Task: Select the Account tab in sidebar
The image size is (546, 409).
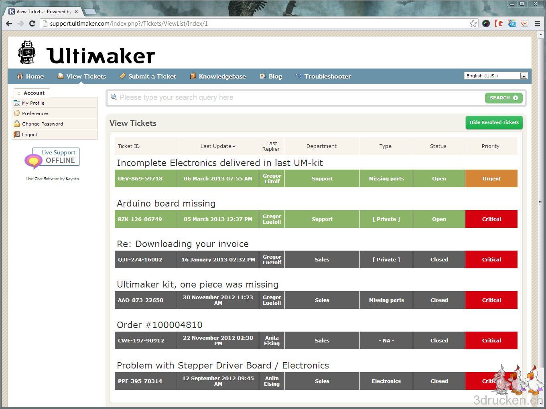Action: click(32, 93)
